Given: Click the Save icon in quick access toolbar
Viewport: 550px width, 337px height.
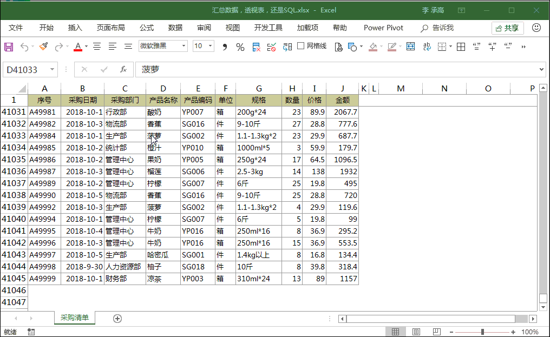Looking at the screenshot, I should tap(8, 47).
